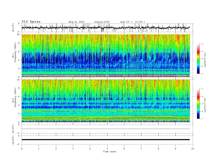The image size is (217, 167).
Task: Click the 'ch.3(V)' axis label
Action: pyautogui.click(x=13, y=129)
